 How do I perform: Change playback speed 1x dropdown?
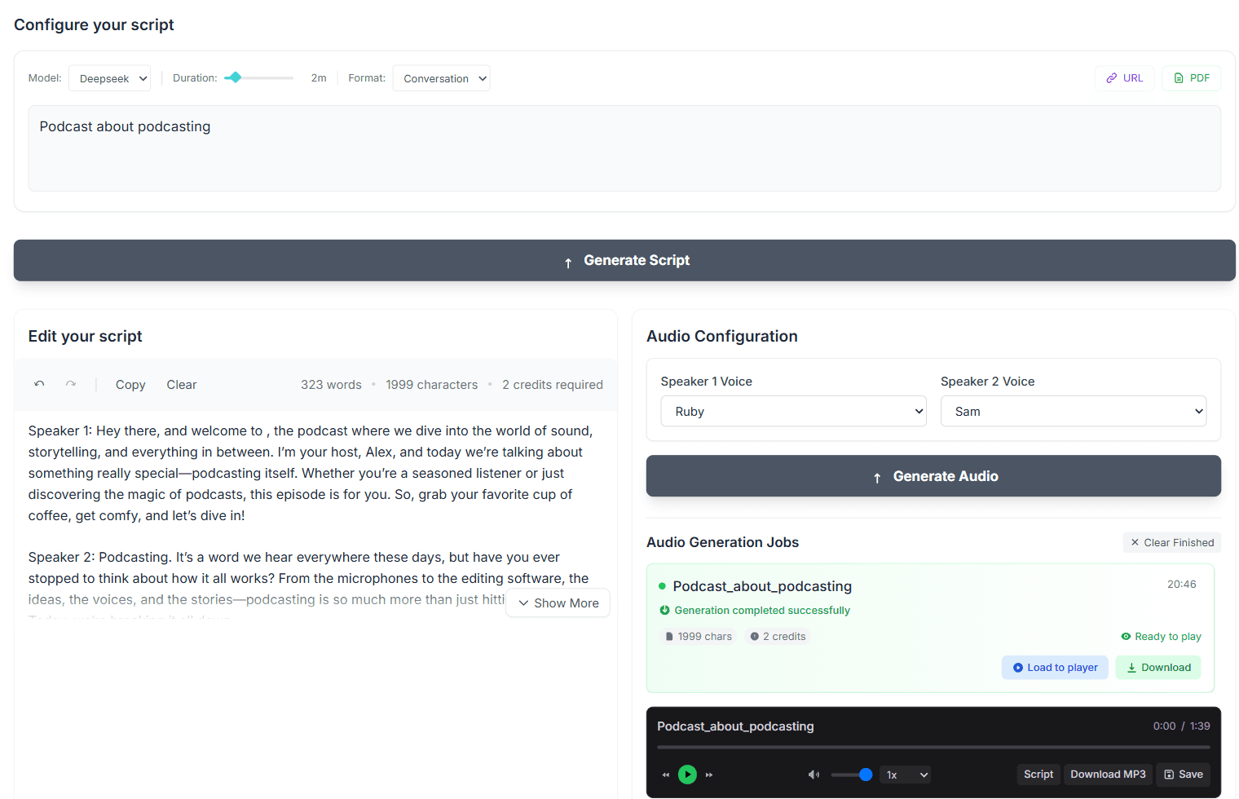click(x=906, y=775)
